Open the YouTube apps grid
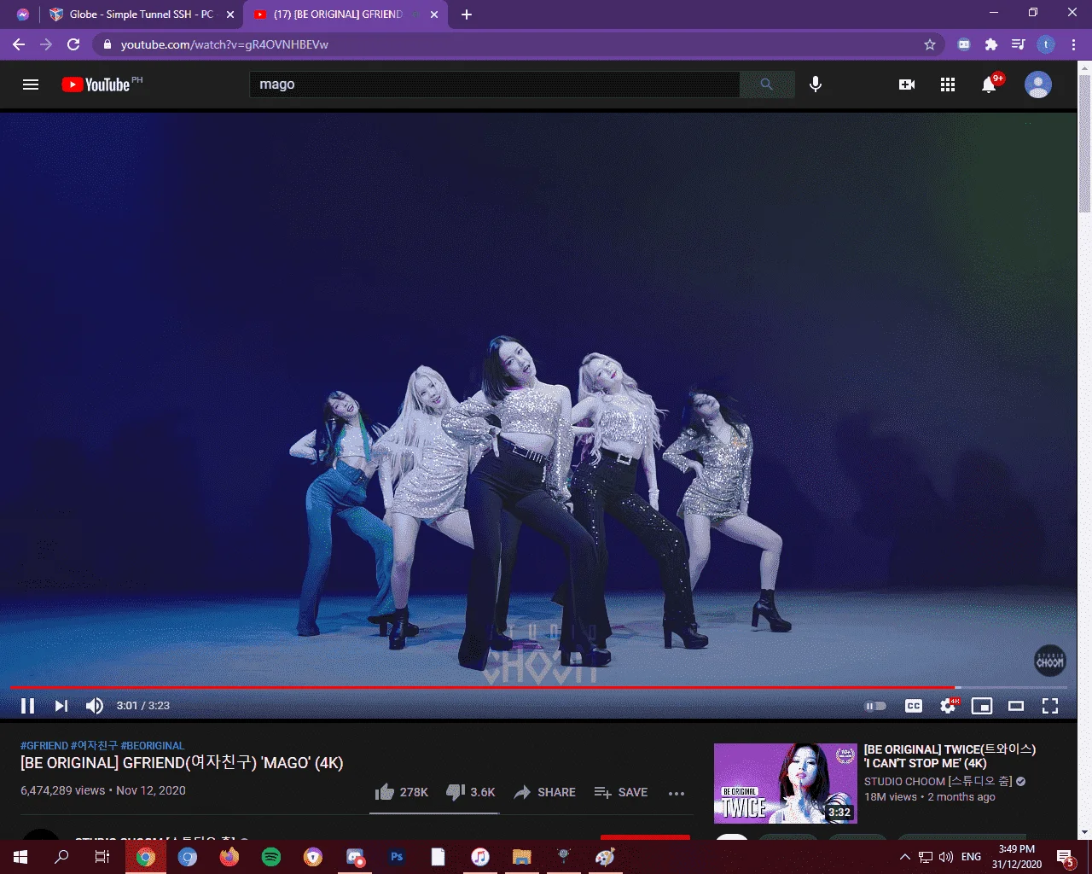 click(948, 84)
